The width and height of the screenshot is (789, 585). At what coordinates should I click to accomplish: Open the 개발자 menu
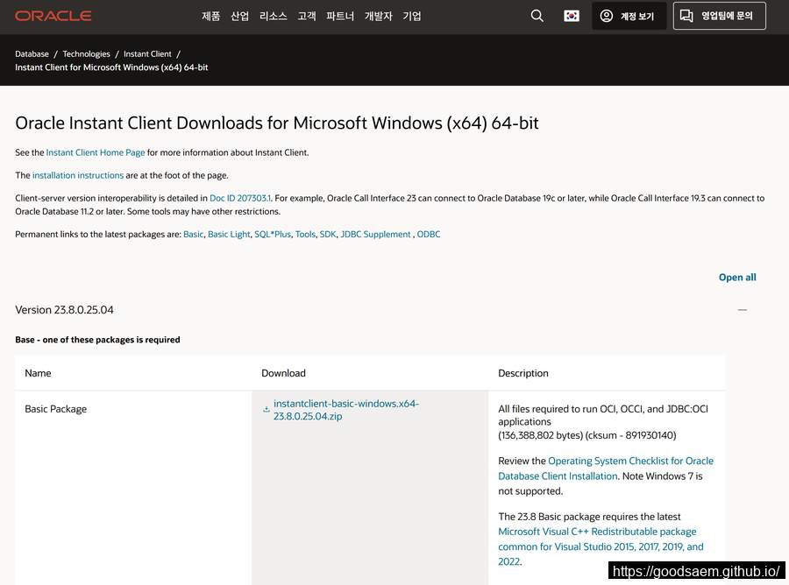pyautogui.click(x=379, y=16)
